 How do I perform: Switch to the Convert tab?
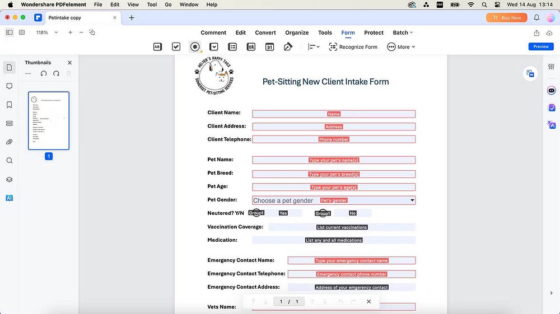[x=265, y=32]
